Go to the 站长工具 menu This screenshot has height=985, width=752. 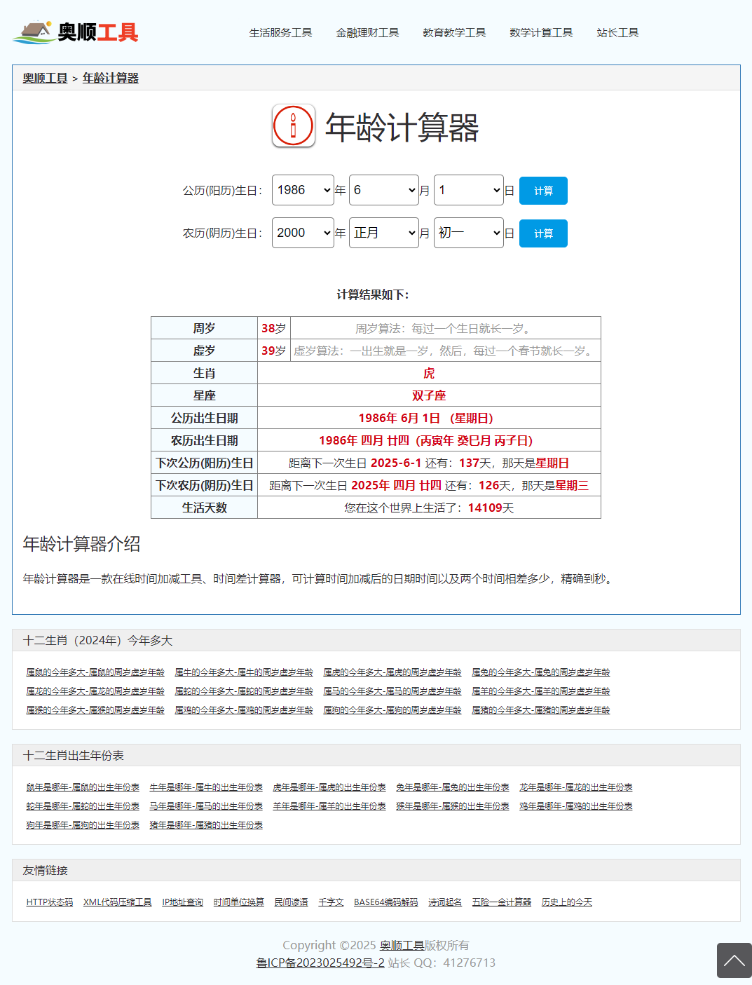(x=617, y=33)
